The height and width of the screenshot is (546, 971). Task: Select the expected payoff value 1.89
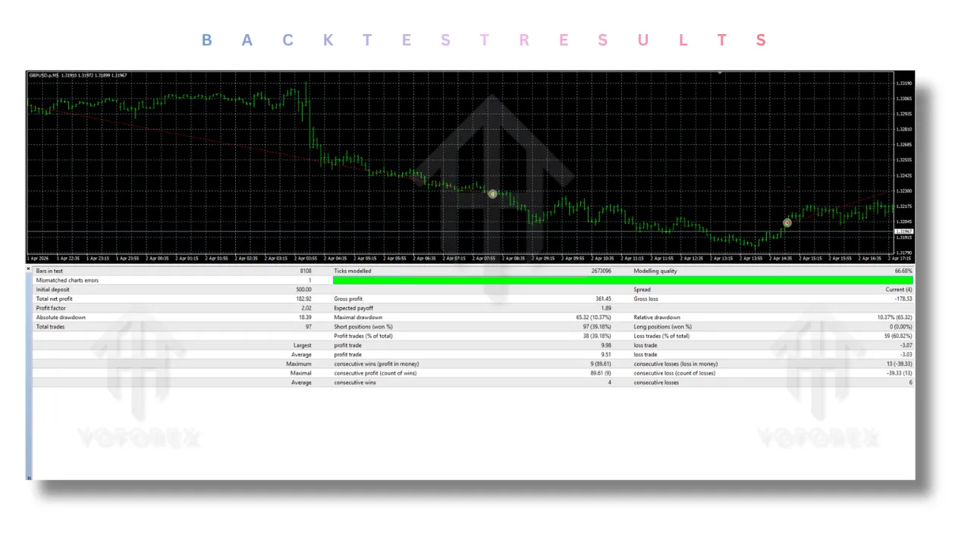606,308
